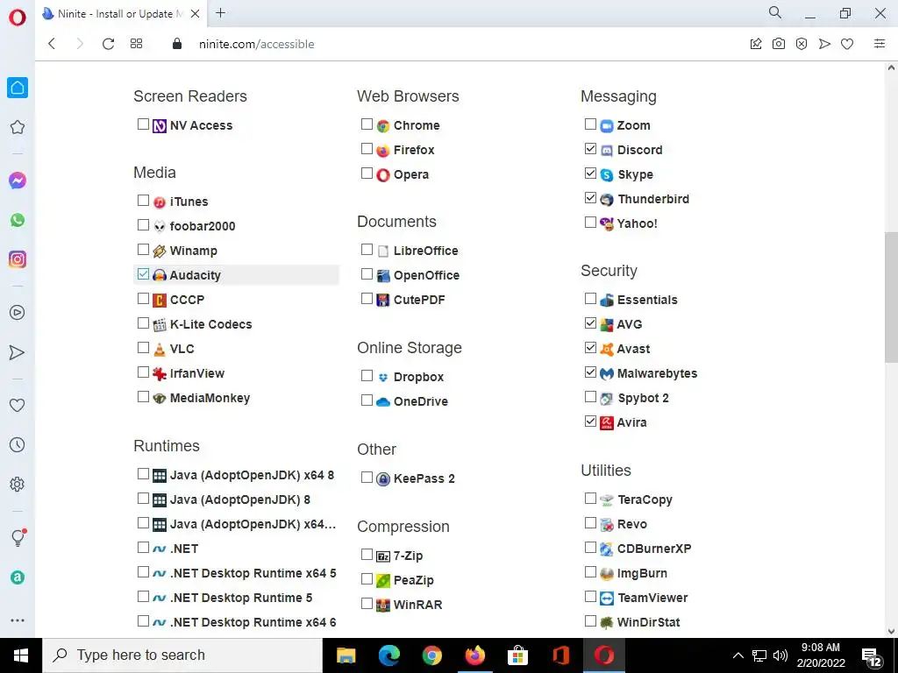
Task: Uncheck the Discord checkbox
Action: pos(590,149)
